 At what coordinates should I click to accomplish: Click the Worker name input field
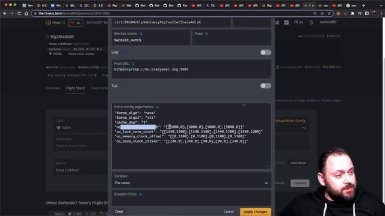point(151,38)
